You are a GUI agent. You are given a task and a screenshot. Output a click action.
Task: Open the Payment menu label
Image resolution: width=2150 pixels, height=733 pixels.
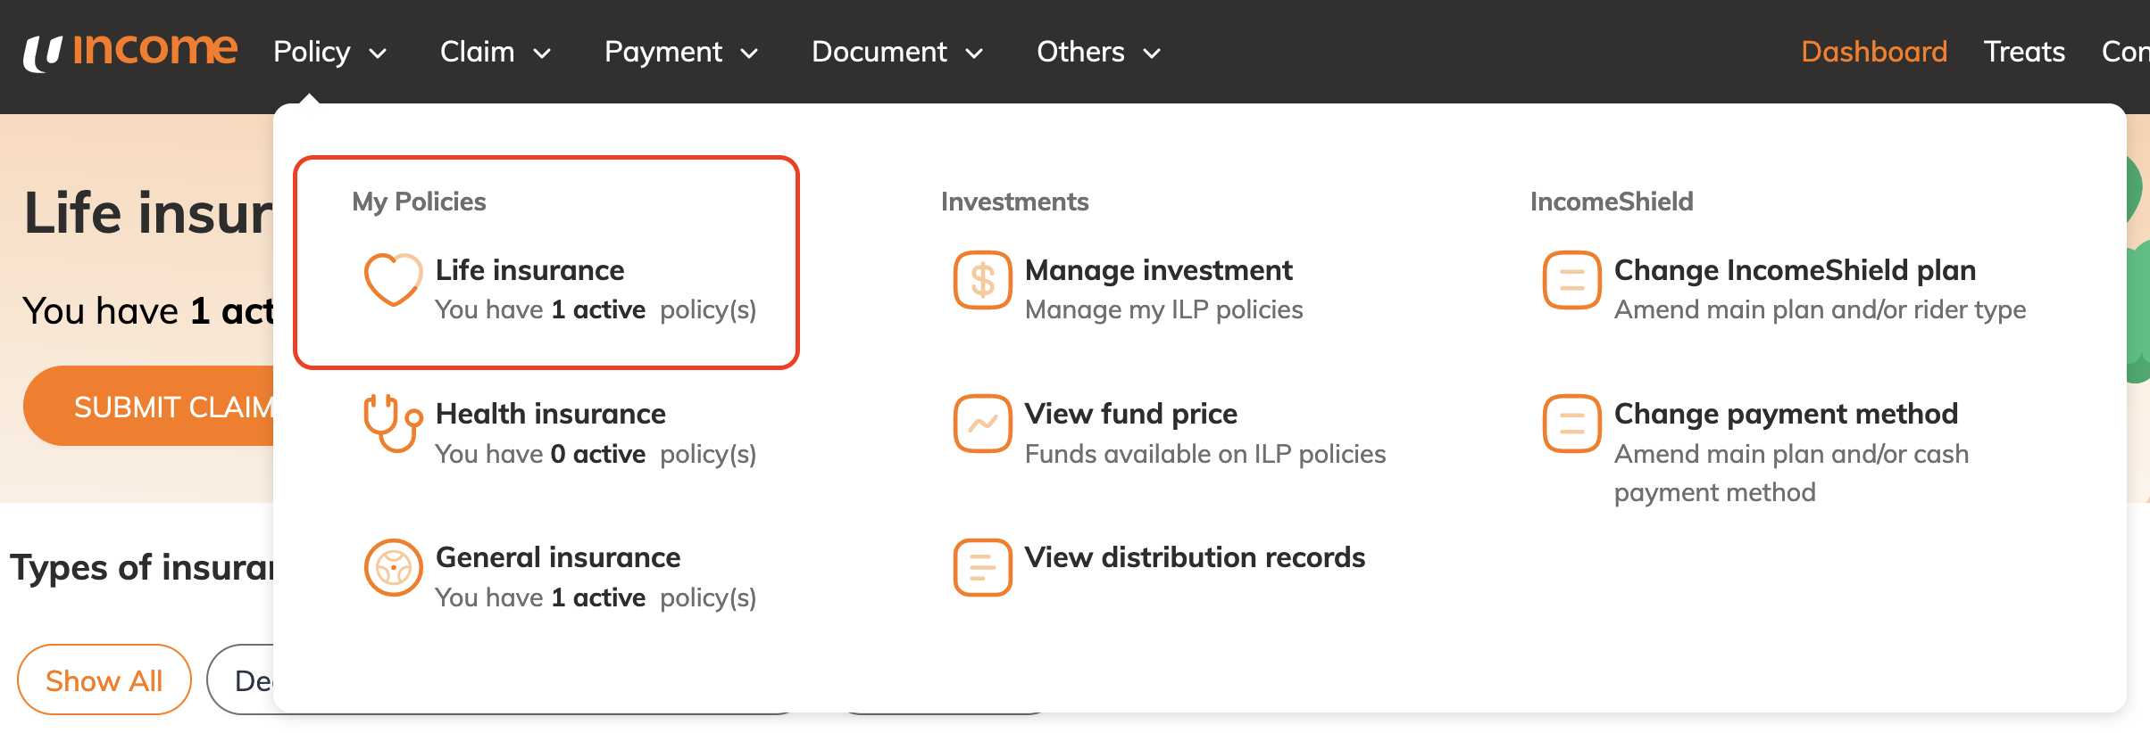coord(663,52)
